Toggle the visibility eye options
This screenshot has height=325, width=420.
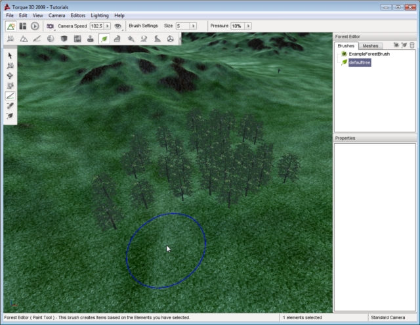(x=118, y=26)
